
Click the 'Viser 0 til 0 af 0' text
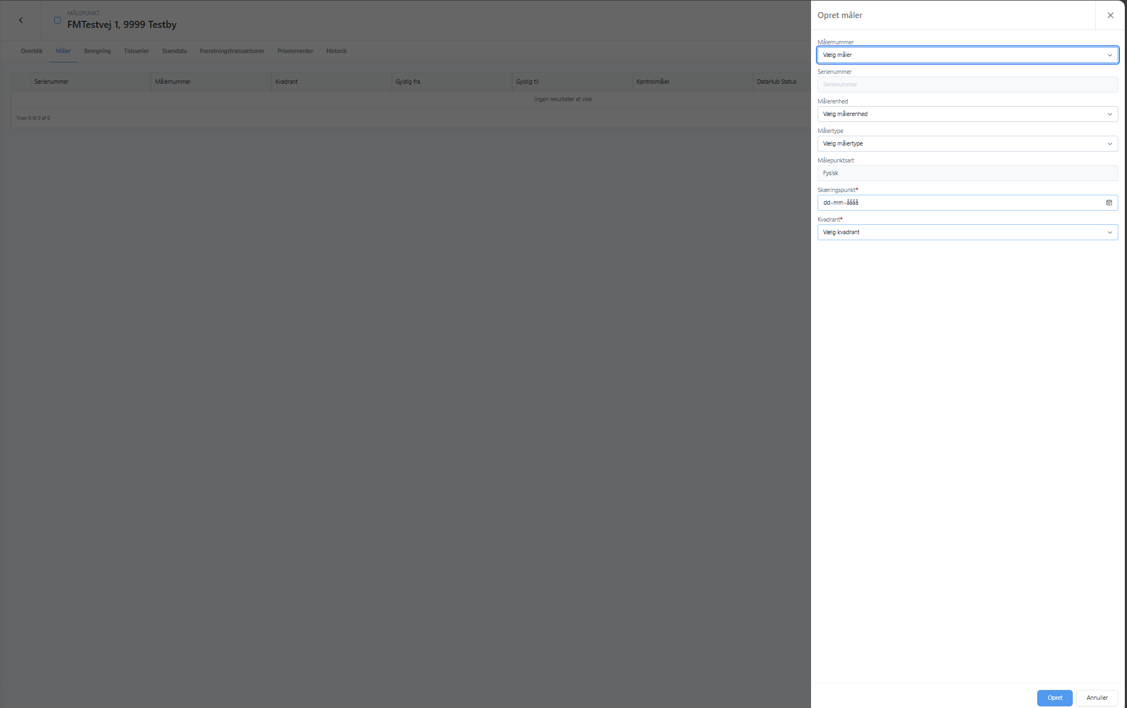click(x=33, y=118)
